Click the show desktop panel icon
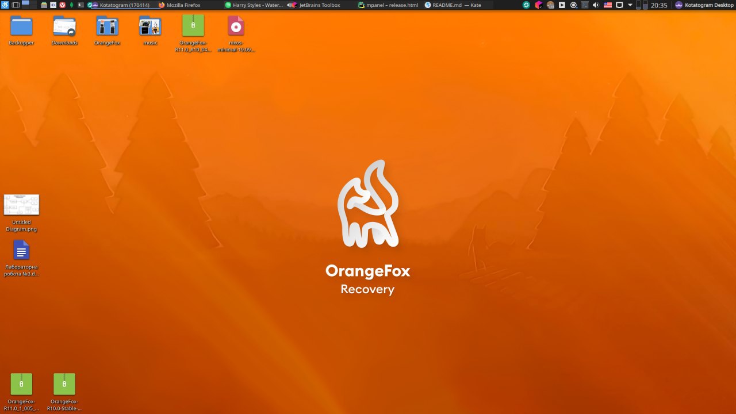The height and width of the screenshot is (414, 736). click(x=16, y=5)
